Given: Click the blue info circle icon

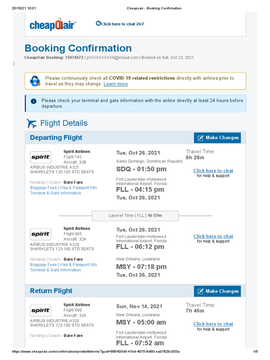Looking at the screenshot, I should [x=33, y=101].
